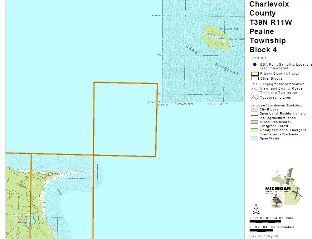Pick the Woody Wetlands light green swatch
The width and height of the screenshot is (312, 239).
[x=255, y=130]
